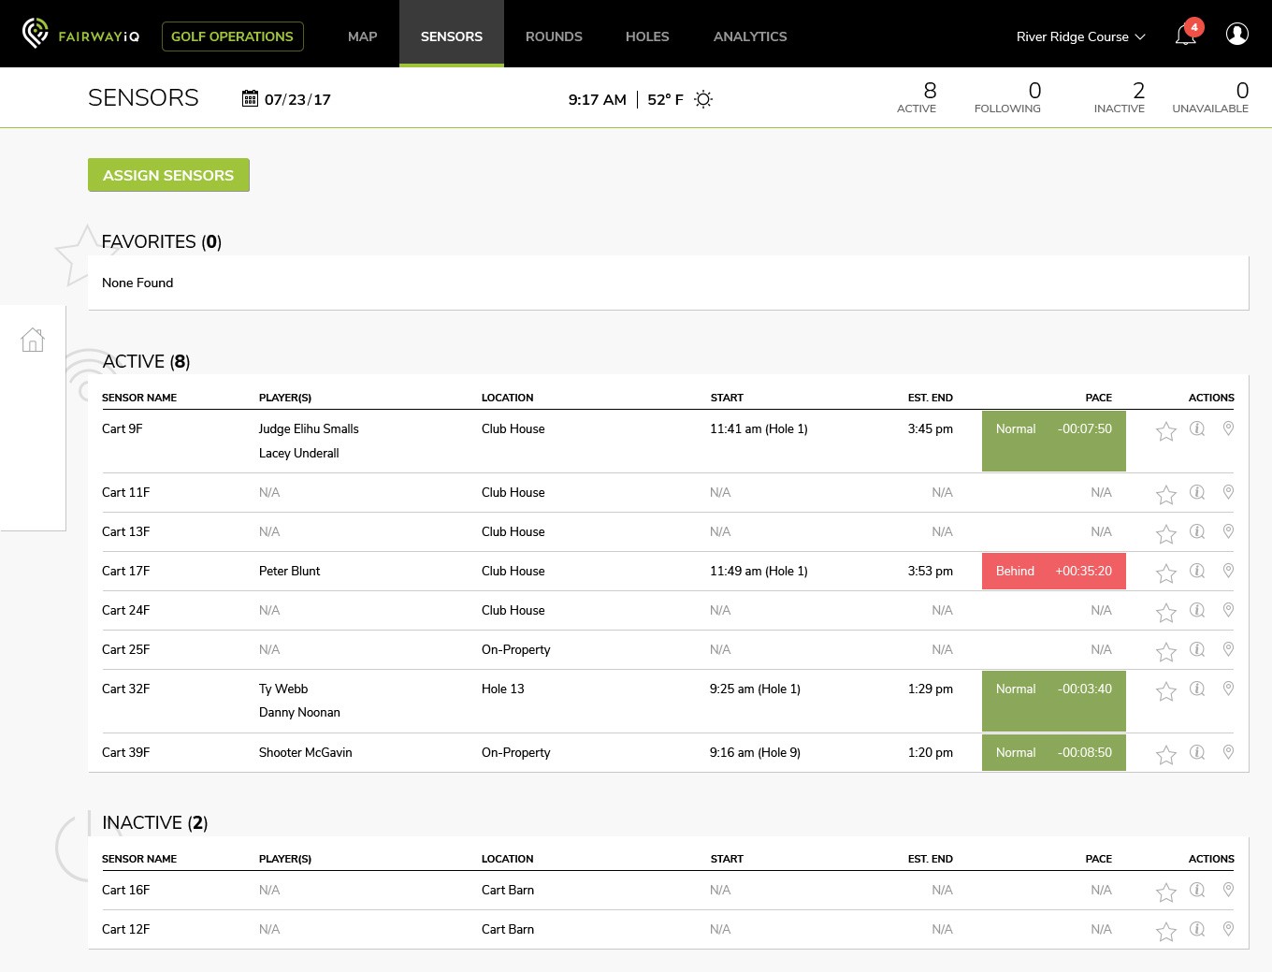Screen dimensions: 1272x972
Task: Find Cart 25F via pin icon
Action: point(1228,649)
